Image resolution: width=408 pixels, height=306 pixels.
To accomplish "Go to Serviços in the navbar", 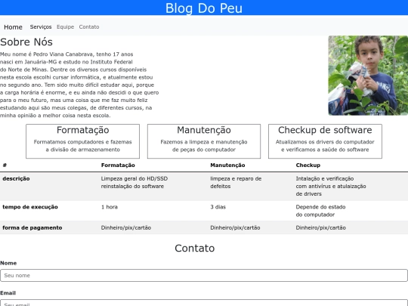I will [x=41, y=26].
